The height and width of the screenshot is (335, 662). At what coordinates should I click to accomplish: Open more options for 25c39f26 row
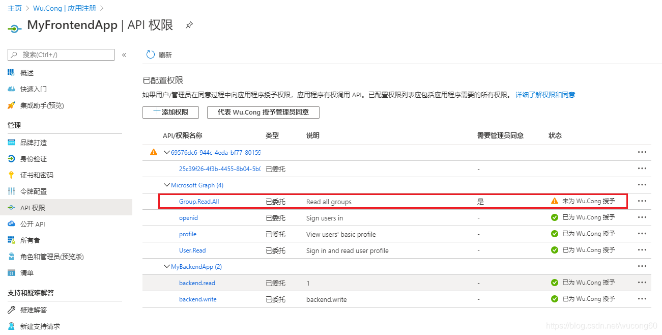tap(642, 169)
